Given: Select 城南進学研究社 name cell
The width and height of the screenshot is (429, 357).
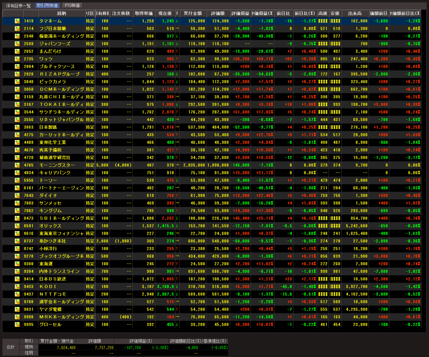Looking at the screenshot, I should 61,158.
